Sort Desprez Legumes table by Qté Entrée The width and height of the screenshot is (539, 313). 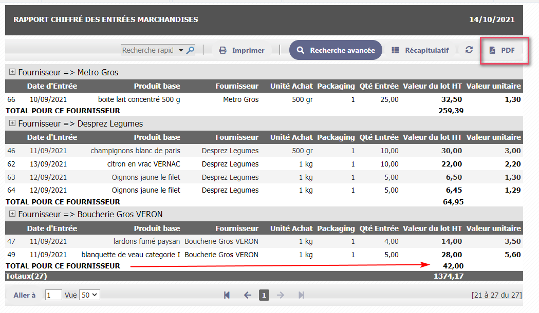tap(379, 137)
